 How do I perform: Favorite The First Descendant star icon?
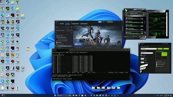click(x=120, y=44)
